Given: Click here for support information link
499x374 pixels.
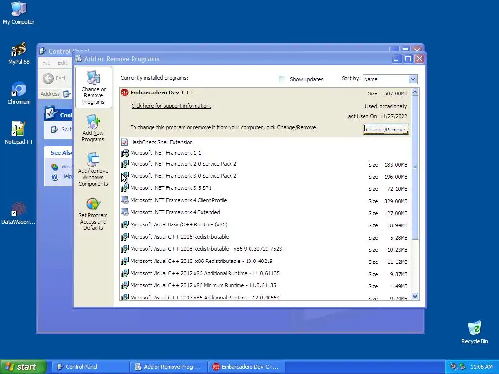Looking at the screenshot, I should click(171, 106).
